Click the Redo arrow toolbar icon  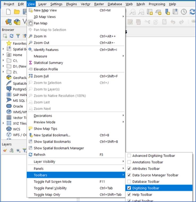[x=181, y=22]
